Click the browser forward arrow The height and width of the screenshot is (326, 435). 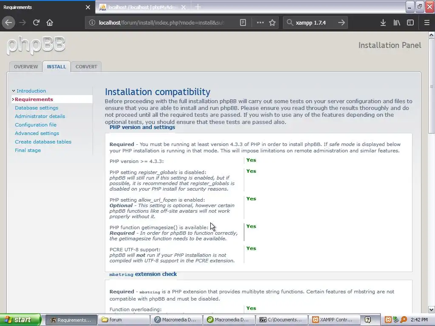coord(23,22)
